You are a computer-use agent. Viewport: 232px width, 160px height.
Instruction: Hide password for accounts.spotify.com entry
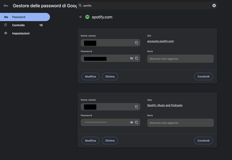[x=132, y=58]
